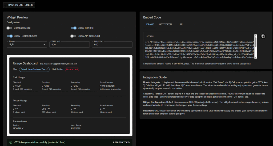Click the Block at Limit chip
The width and height of the screenshot is (273, 146).
(x=72, y=69)
